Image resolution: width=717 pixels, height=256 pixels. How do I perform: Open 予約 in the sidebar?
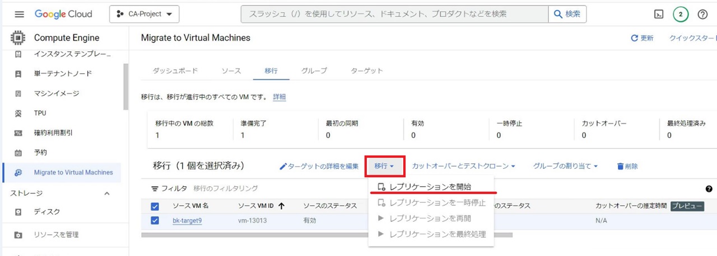click(40, 153)
